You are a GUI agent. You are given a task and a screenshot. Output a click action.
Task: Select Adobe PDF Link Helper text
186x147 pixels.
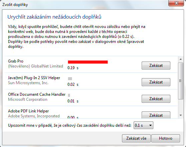28,111
